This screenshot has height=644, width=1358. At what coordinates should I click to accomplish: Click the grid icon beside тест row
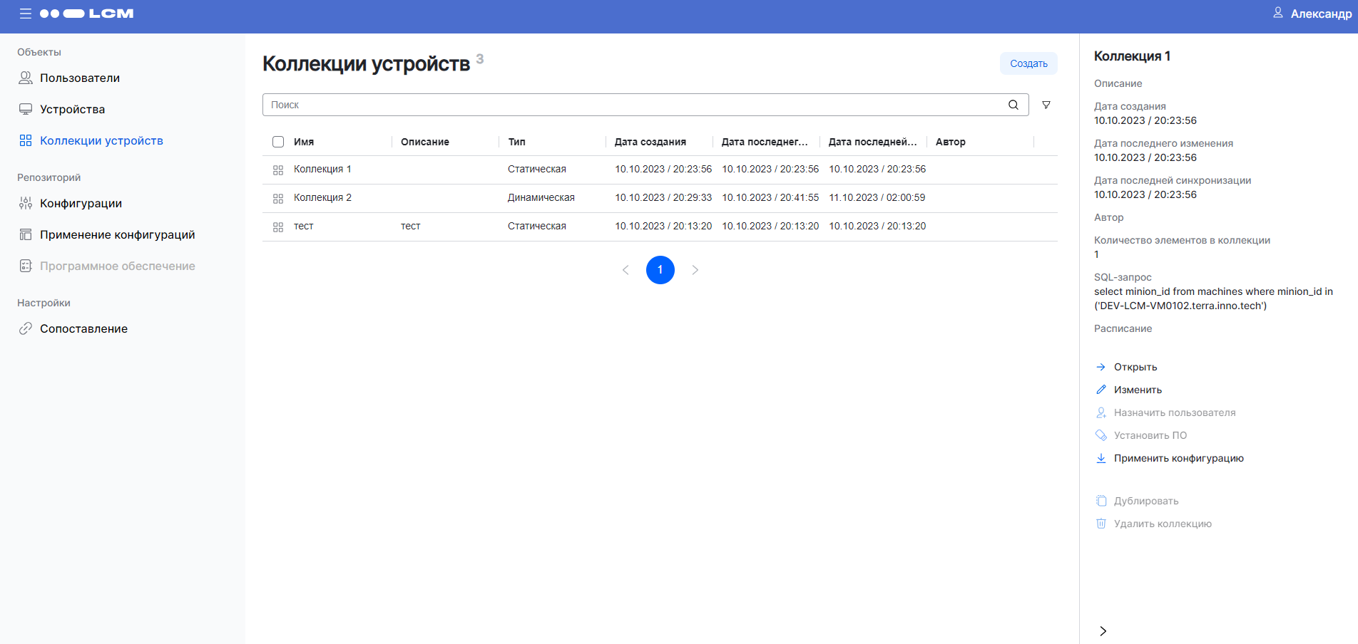278,227
